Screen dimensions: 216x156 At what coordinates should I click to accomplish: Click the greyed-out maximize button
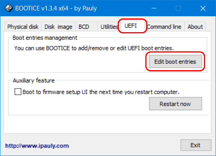click(x=178, y=8)
